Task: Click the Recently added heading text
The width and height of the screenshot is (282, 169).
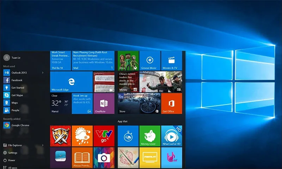Action: pyautogui.click(x=12, y=119)
